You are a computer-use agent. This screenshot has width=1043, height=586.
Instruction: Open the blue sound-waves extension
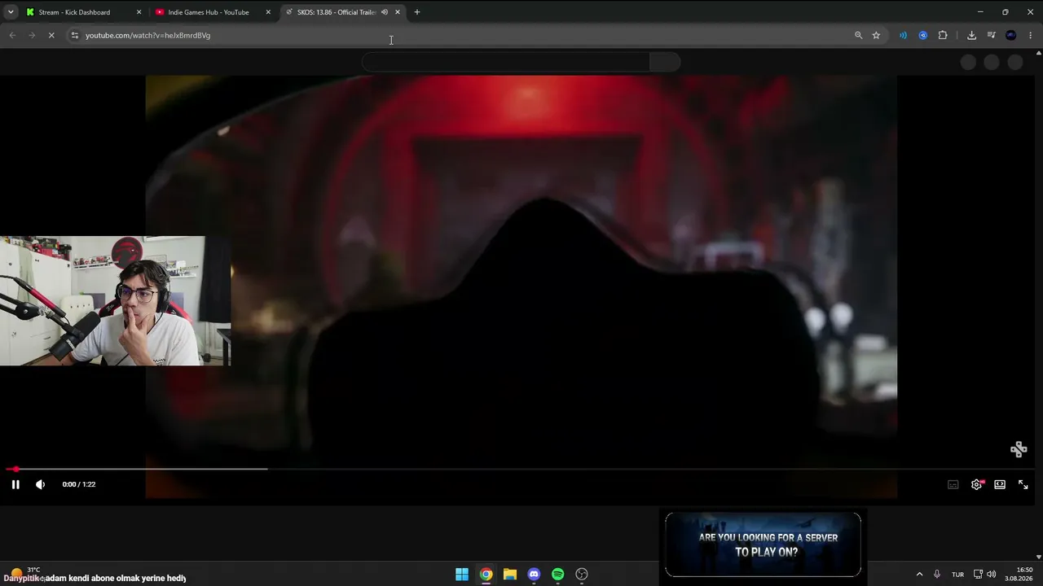(903, 35)
